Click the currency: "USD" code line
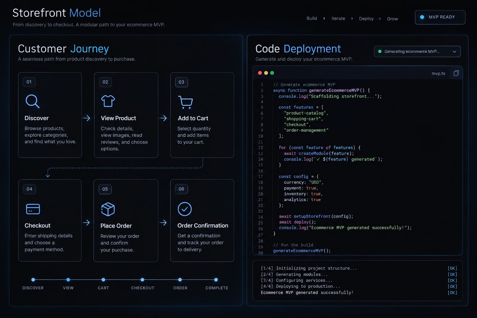This screenshot has height=318, width=477. click(x=304, y=182)
